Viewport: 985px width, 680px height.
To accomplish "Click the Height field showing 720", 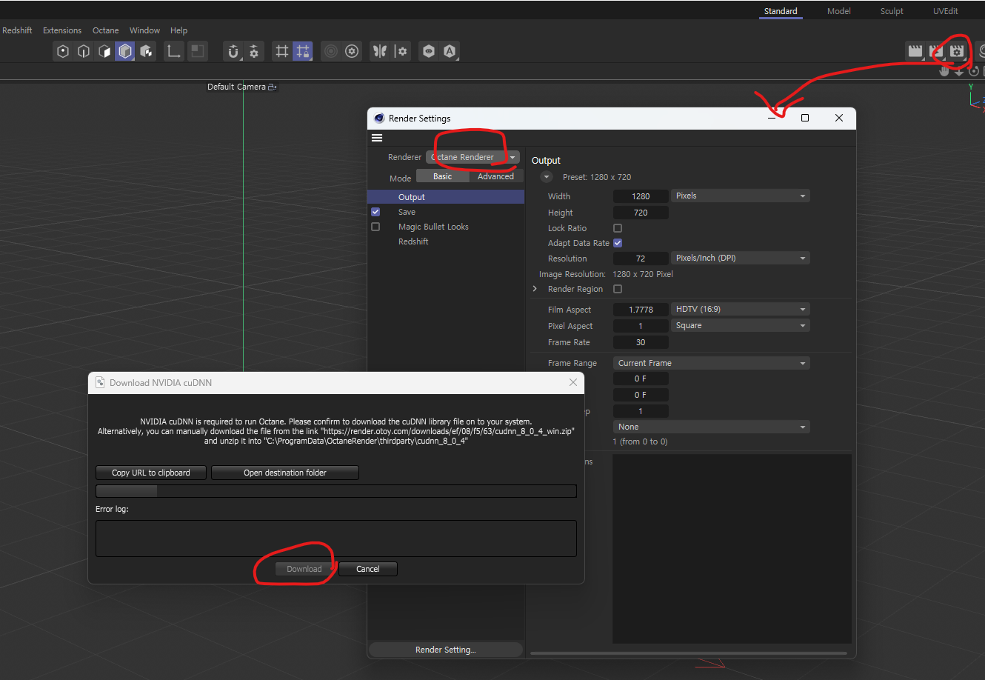I will (641, 213).
